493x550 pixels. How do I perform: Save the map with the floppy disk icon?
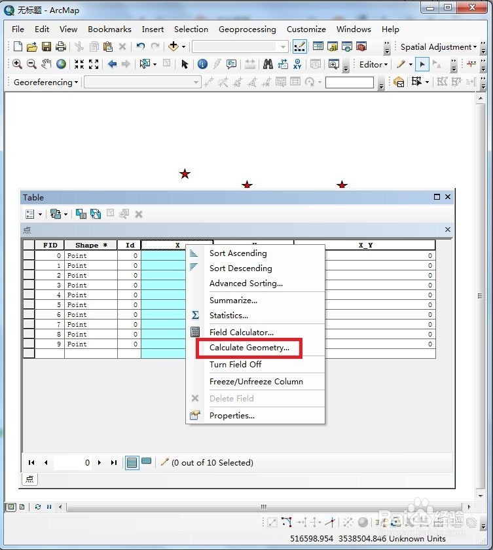tap(46, 46)
